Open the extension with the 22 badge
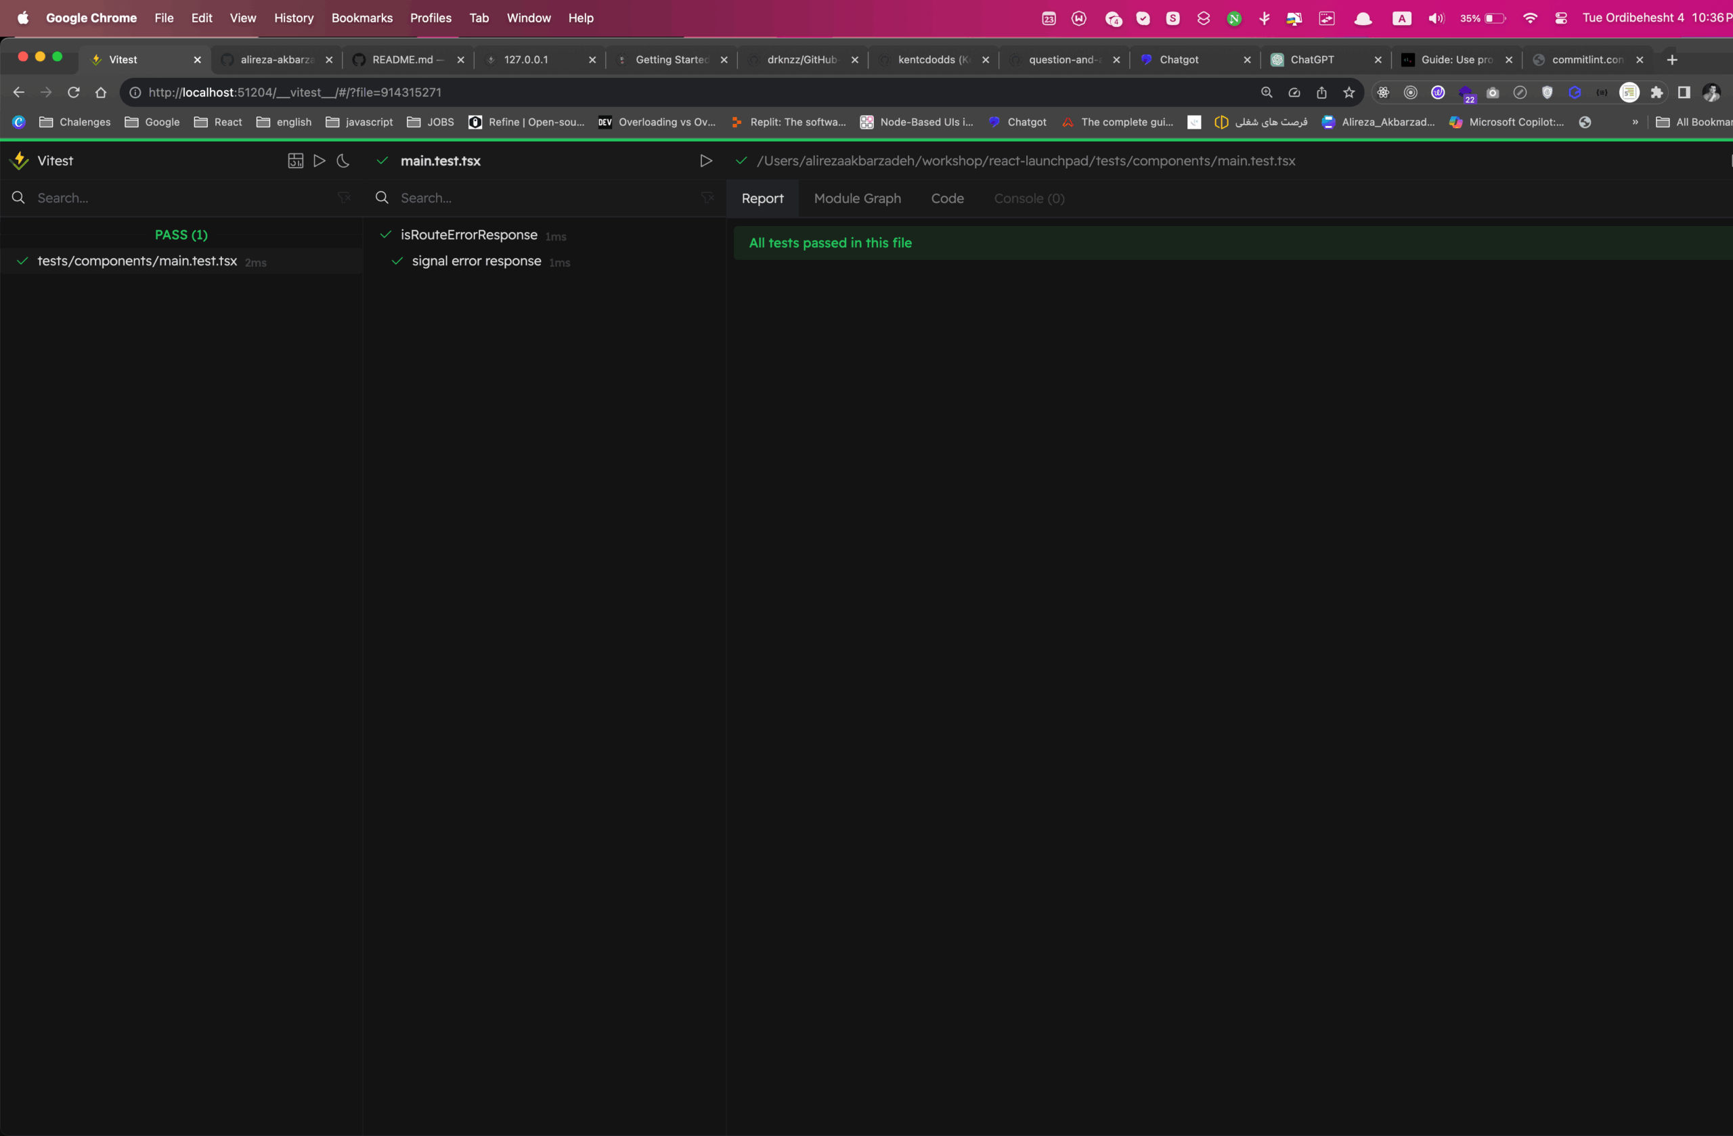The image size is (1733, 1136). pos(1466,93)
